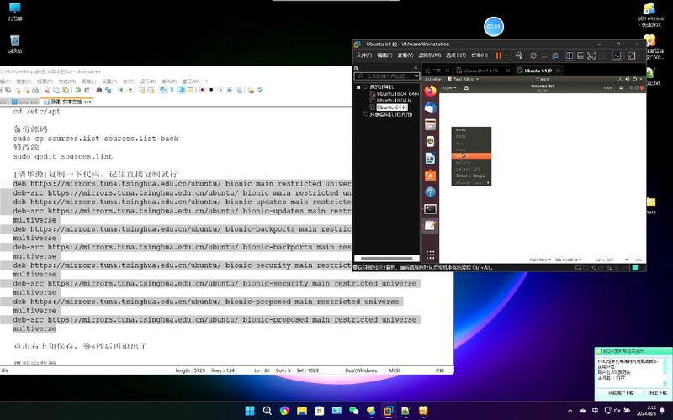The width and height of the screenshot is (673, 420).
Task: Toggle VMware thumbnail bar view icon
Action: (580, 55)
